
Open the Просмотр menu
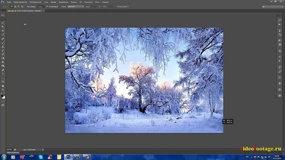tap(88, 2)
